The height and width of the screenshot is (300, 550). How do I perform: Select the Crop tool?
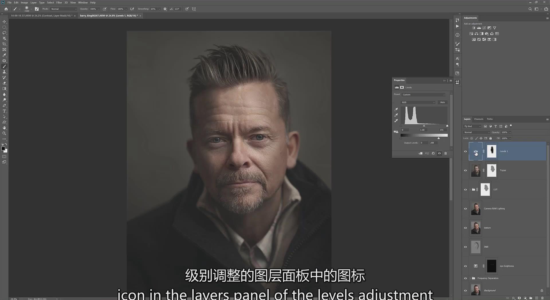tap(4, 44)
